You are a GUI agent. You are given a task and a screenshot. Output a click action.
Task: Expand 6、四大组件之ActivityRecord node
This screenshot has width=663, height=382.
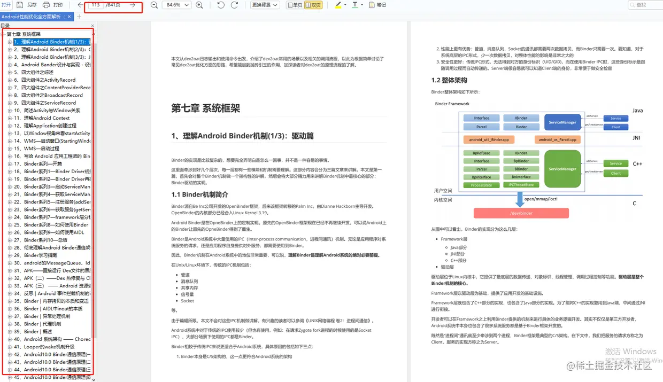(10, 80)
